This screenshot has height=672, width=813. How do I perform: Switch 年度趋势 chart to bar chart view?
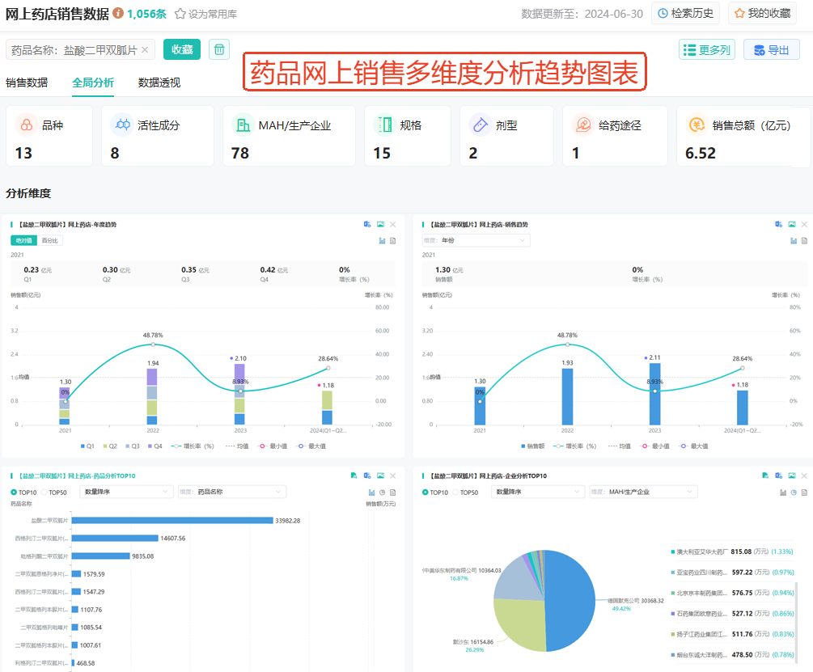tap(382, 240)
